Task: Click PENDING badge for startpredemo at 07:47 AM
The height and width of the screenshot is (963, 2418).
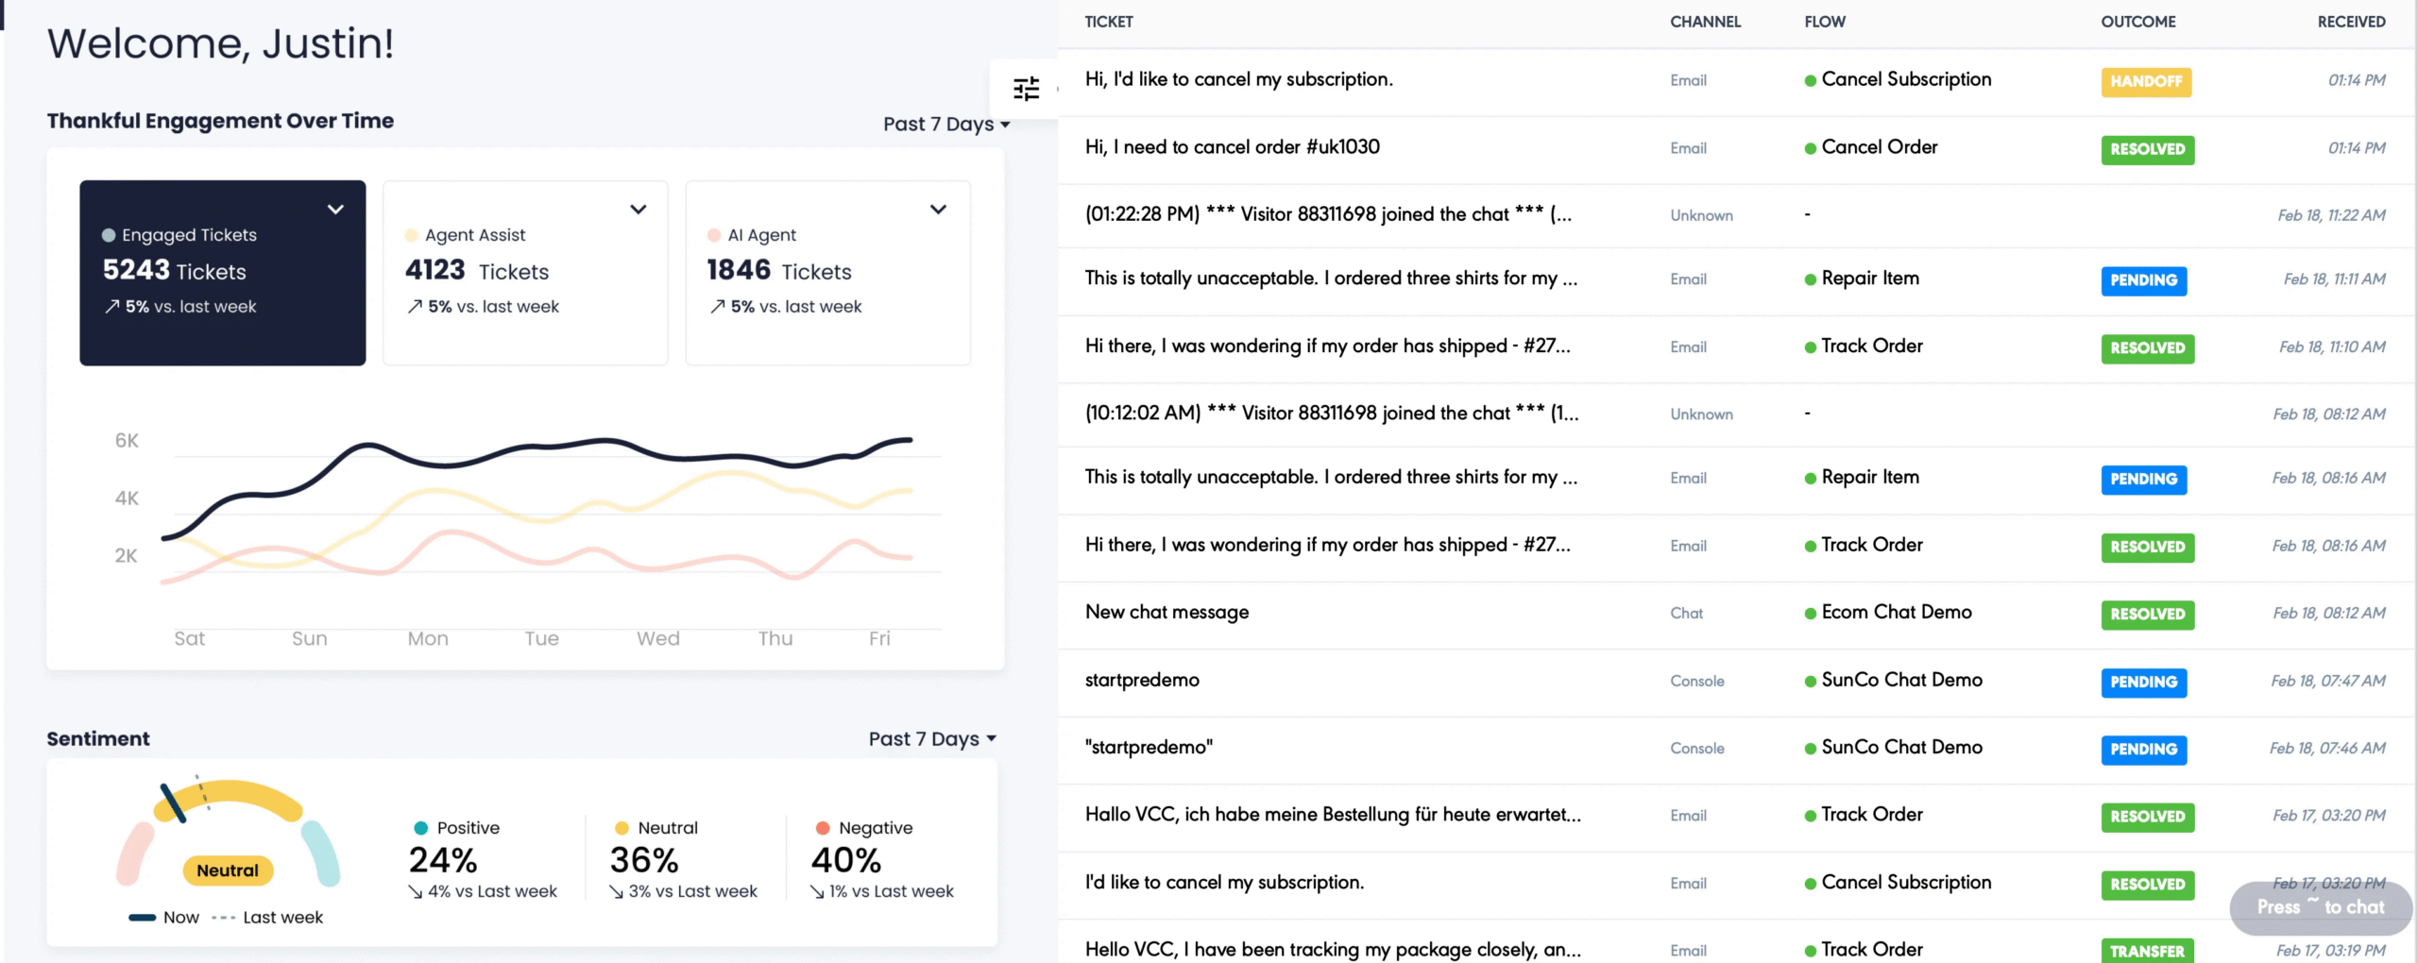Action: [x=2144, y=683]
